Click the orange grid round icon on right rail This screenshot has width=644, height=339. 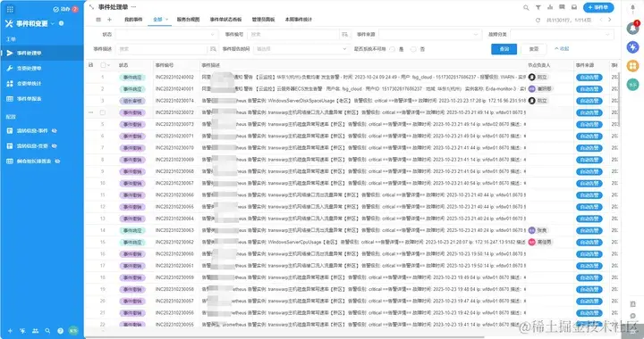click(632, 65)
